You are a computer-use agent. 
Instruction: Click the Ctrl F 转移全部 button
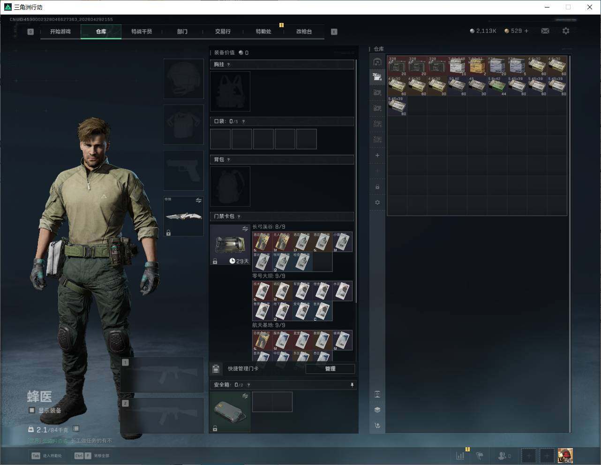[x=92, y=456]
